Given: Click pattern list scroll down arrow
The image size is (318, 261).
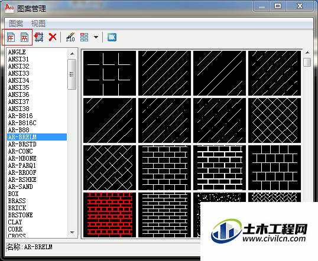Looking at the screenshot, I should pos(72,232).
